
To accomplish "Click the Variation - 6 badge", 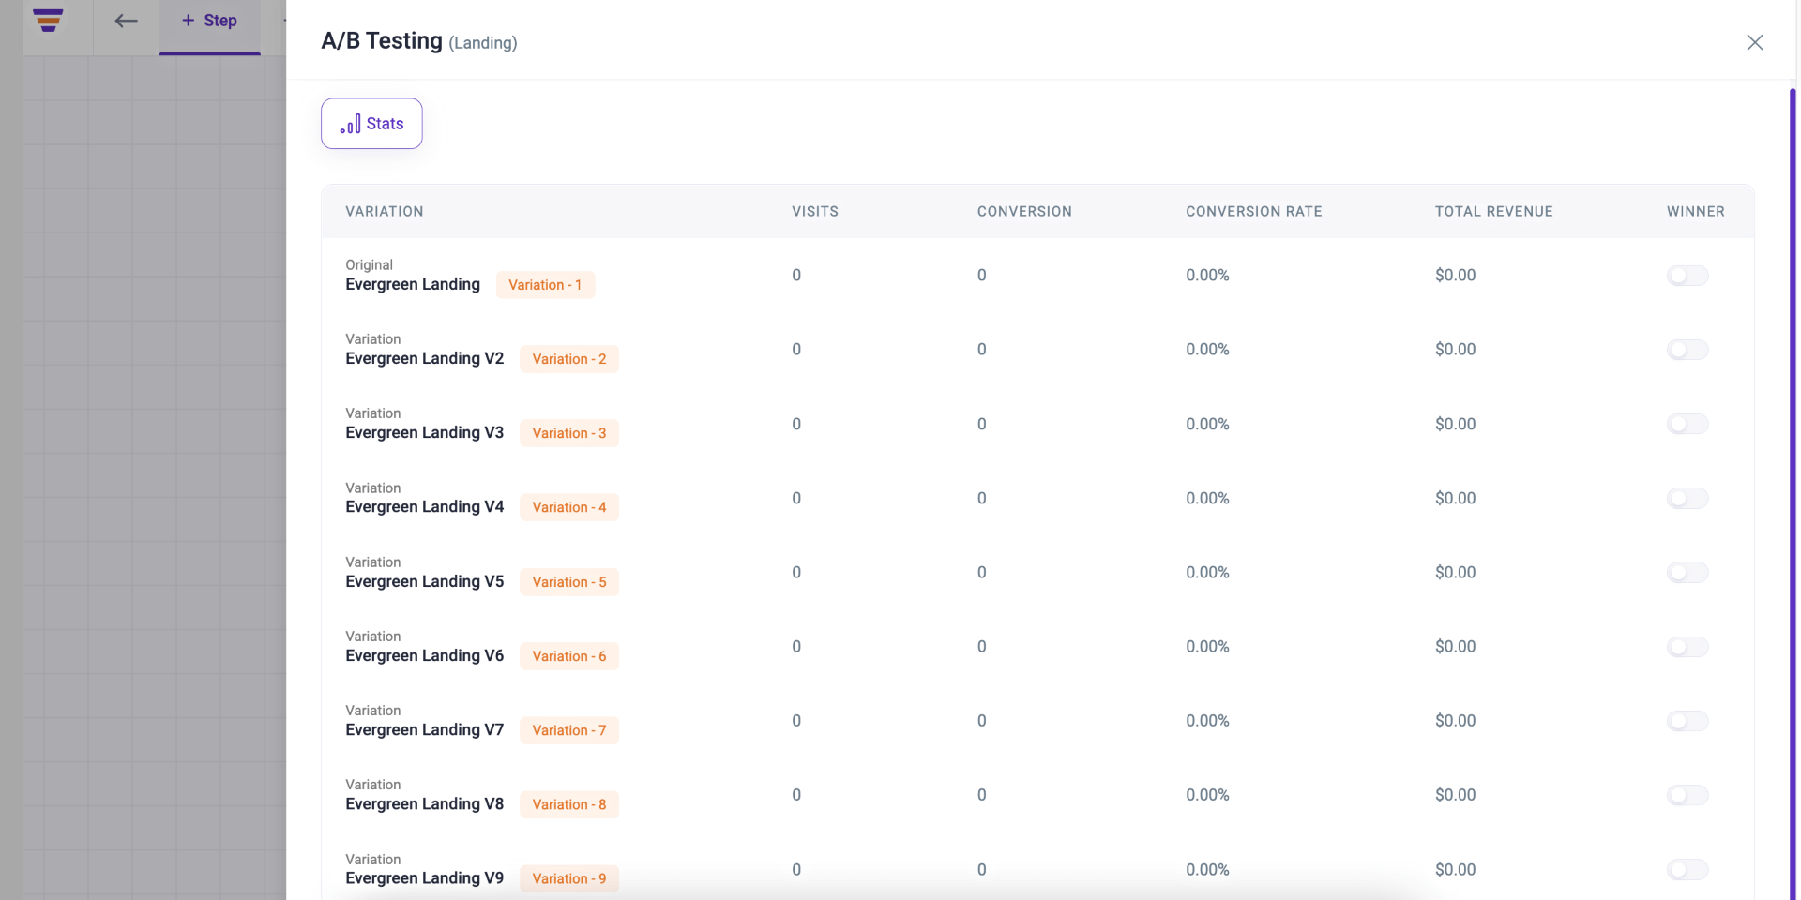I will 569,656.
